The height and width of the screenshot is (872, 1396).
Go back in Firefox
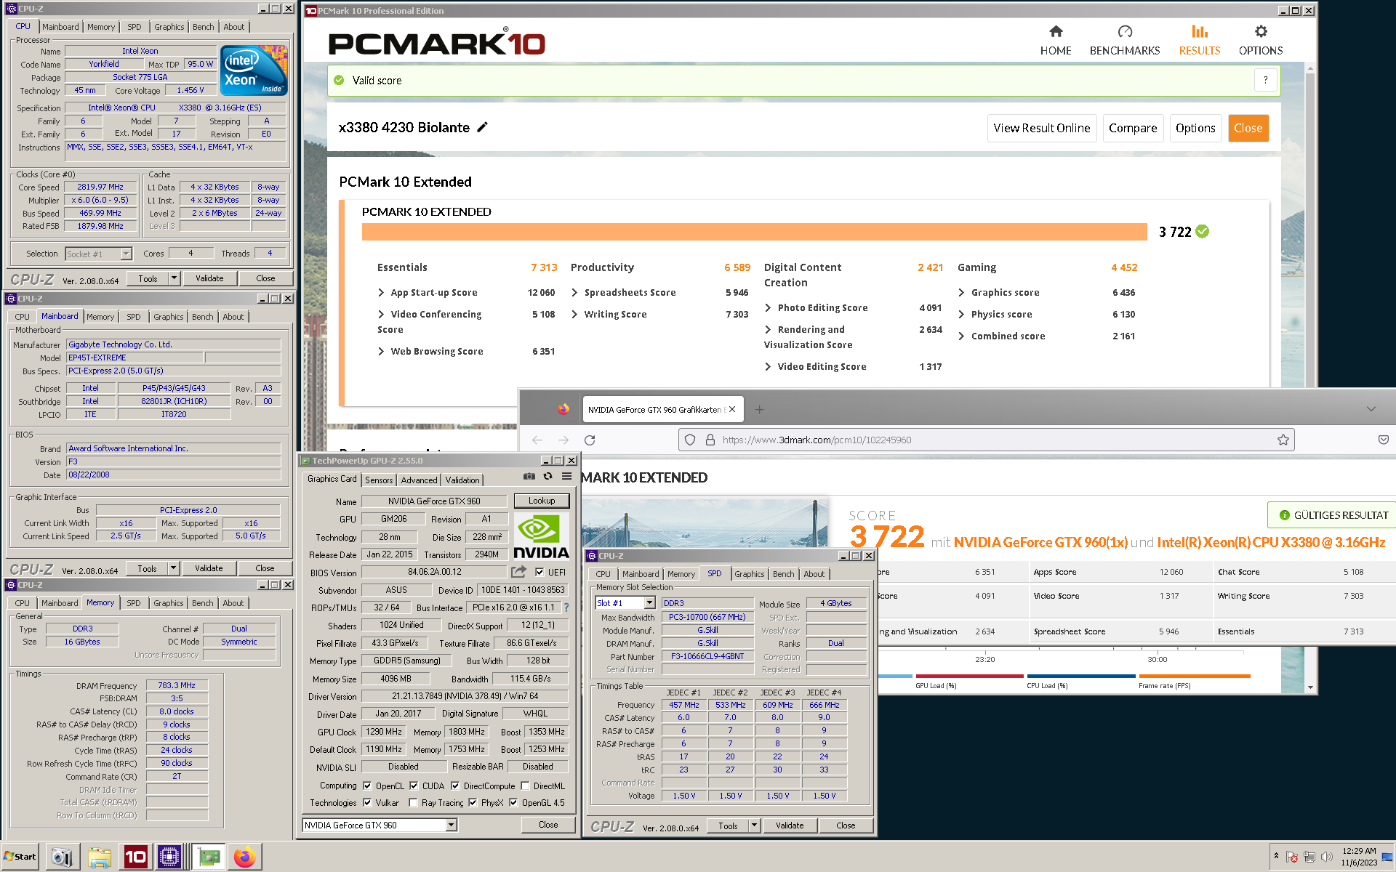pos(537,440)
